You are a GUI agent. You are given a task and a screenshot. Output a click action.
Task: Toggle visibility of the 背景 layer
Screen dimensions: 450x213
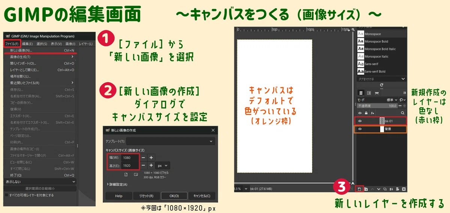click(x=360, y=129)
